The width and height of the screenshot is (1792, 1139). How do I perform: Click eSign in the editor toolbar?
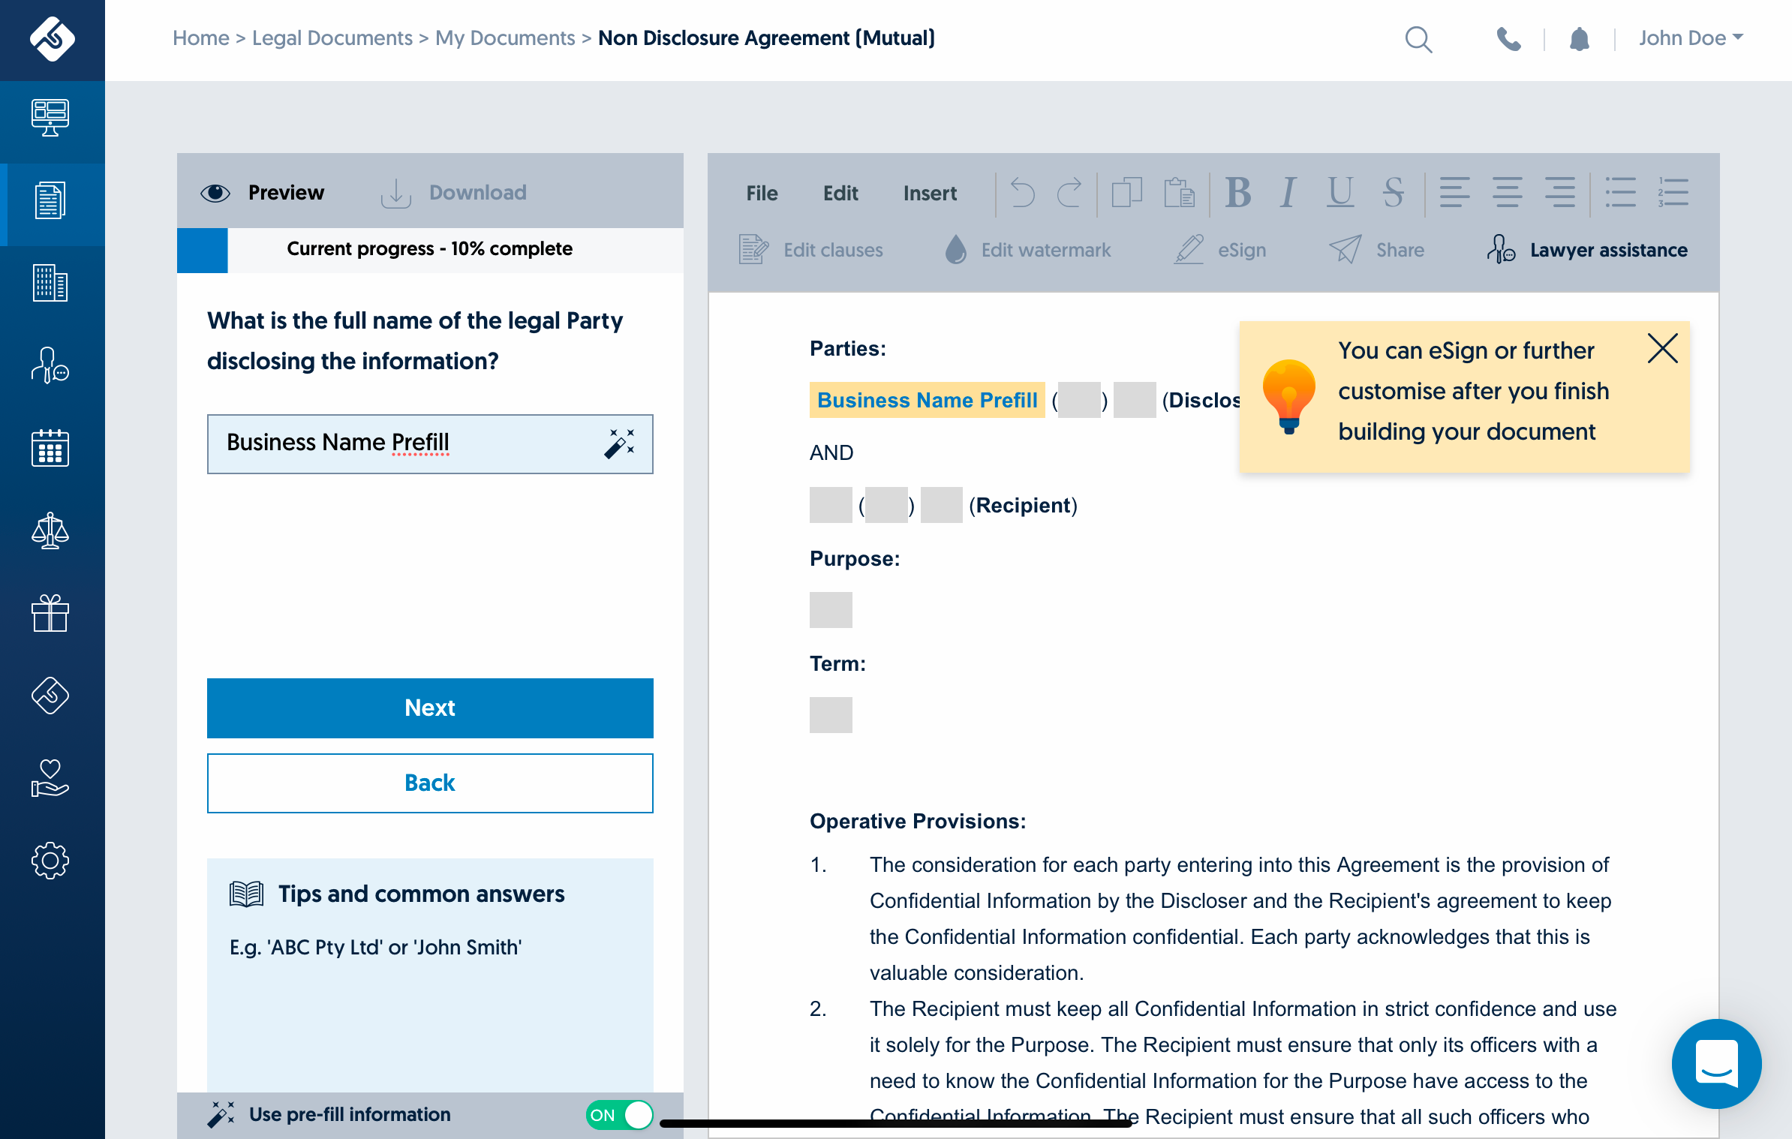[x=1220, y=250]
